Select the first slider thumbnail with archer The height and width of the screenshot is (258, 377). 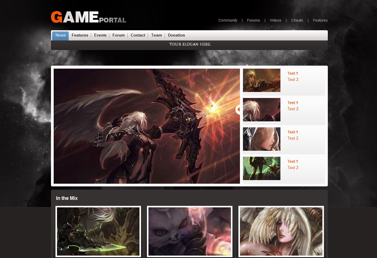click(262, 80)
